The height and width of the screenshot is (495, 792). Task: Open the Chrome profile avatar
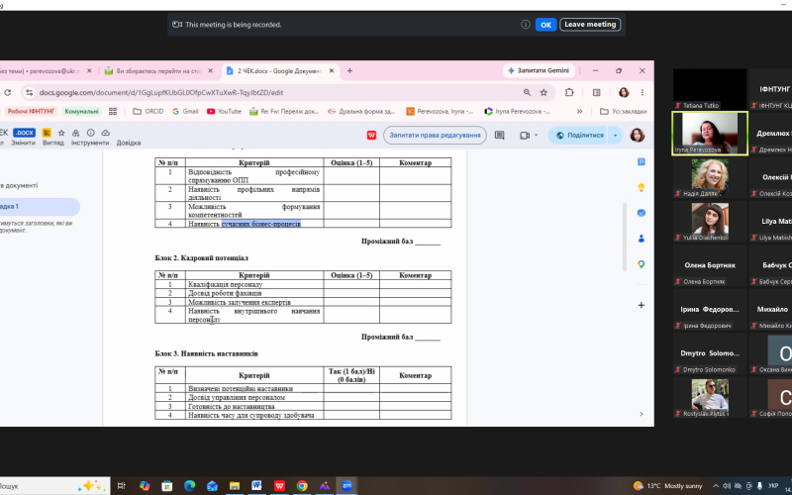[624, 92]
